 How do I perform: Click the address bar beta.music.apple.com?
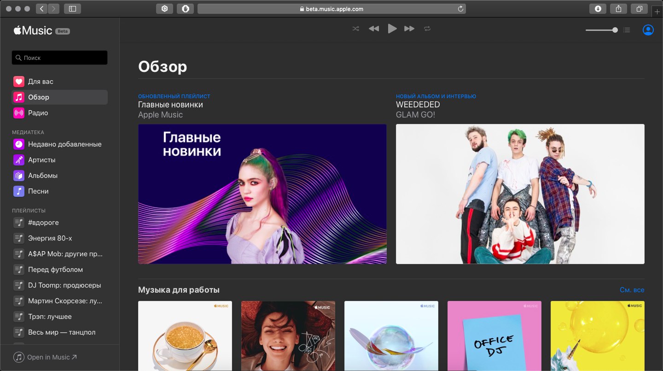(331, 8)
